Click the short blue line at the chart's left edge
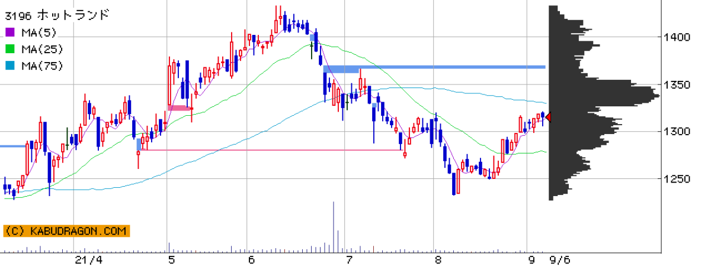 click(x=13, y=145)
